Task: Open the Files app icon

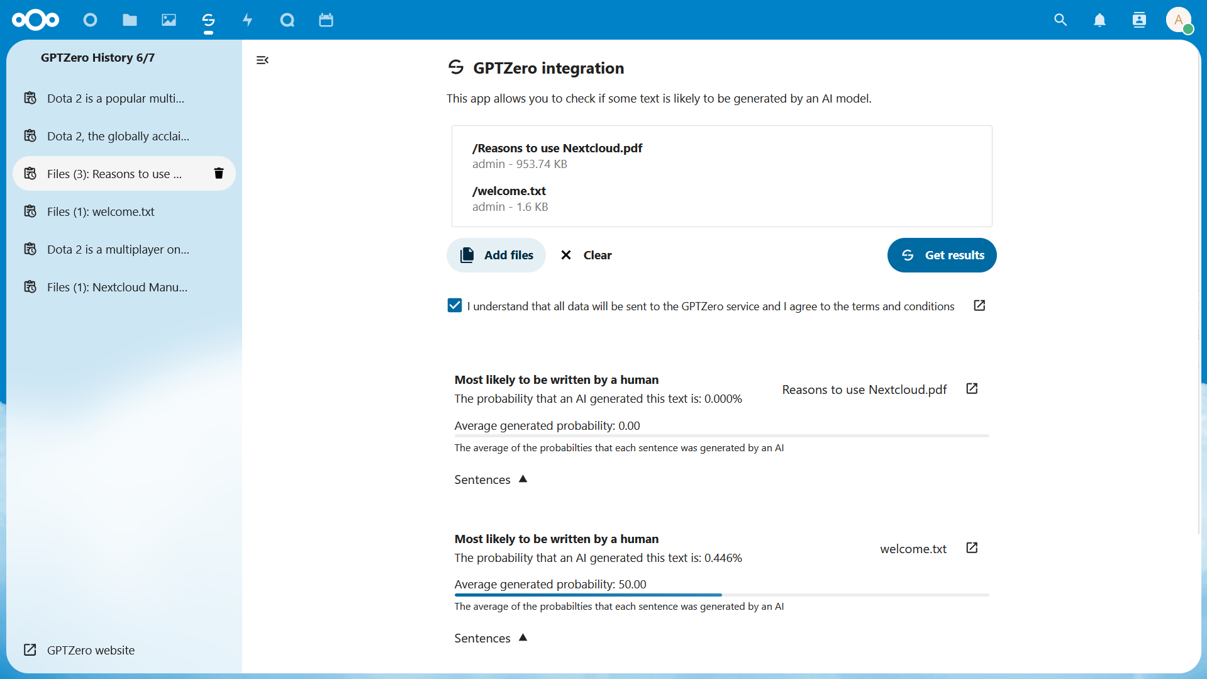Action: 130,20
